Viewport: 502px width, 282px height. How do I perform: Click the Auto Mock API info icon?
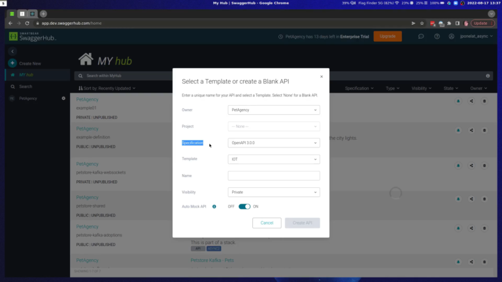214,206
